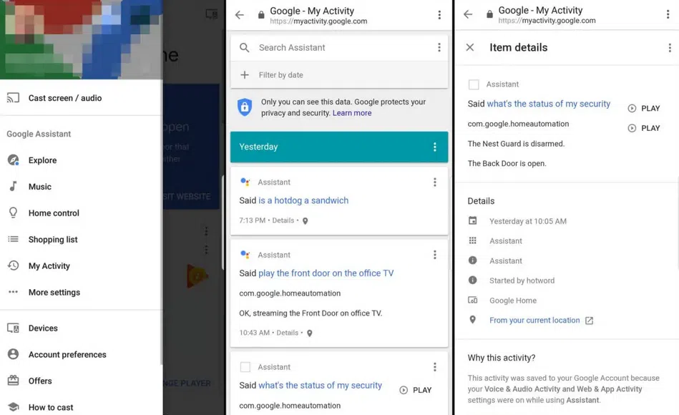Open browser overflow menu in right panel
This screenshot has height=415, width=679.
click(x=668, y=14)
